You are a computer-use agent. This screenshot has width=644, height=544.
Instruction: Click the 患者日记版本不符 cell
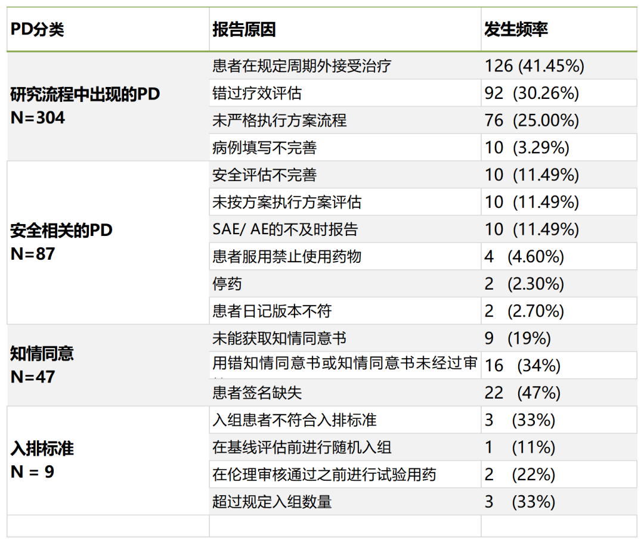click(272, 311)
